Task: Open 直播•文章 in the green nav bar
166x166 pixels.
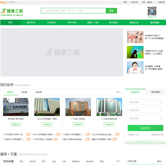Action: tap(93, 23)
